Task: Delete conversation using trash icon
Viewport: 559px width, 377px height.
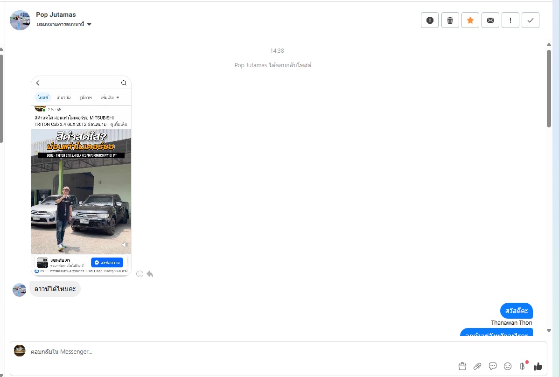Action: (x=450, y=21)
